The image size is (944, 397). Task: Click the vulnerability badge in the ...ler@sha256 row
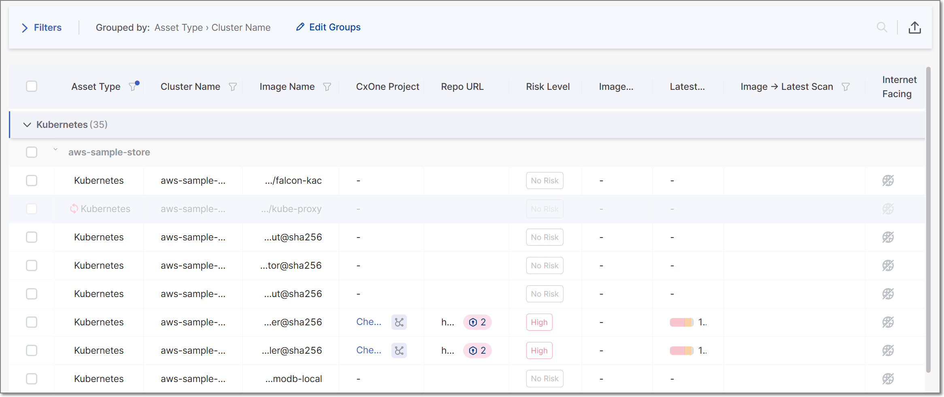coord(477,351)
